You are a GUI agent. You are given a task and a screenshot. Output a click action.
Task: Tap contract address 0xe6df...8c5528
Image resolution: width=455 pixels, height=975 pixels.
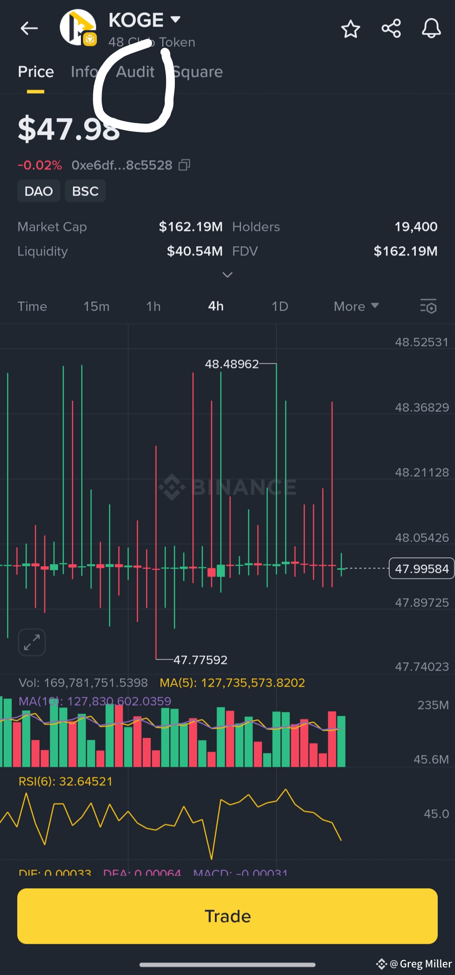click(122, 165)
